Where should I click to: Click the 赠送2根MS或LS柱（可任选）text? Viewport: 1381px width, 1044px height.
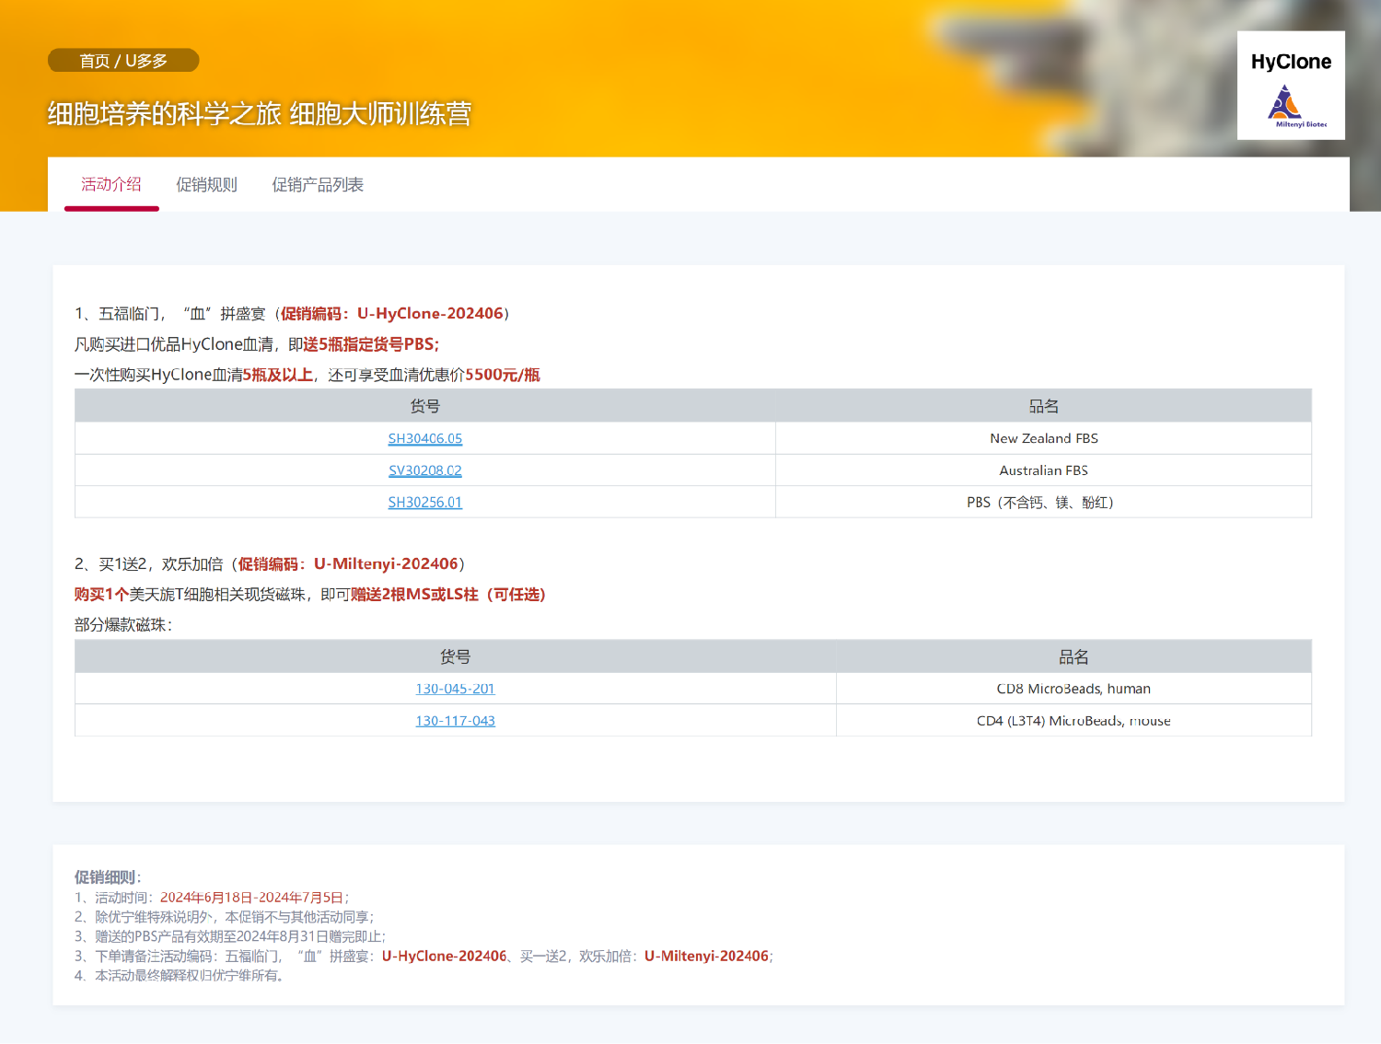point(448,595)
